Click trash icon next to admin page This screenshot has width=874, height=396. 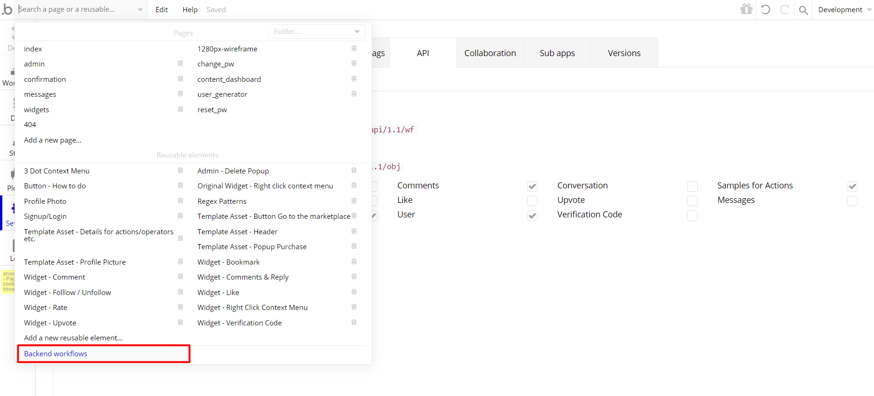180,64
